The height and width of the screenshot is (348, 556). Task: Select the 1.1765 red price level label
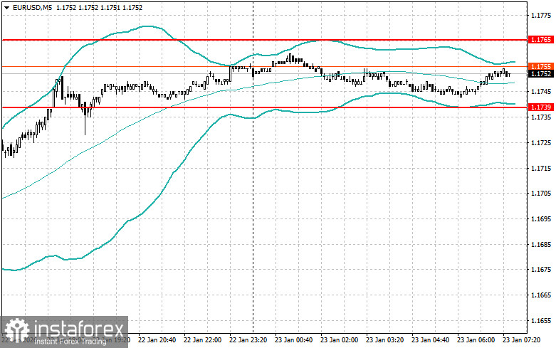(x=541, y=40)
